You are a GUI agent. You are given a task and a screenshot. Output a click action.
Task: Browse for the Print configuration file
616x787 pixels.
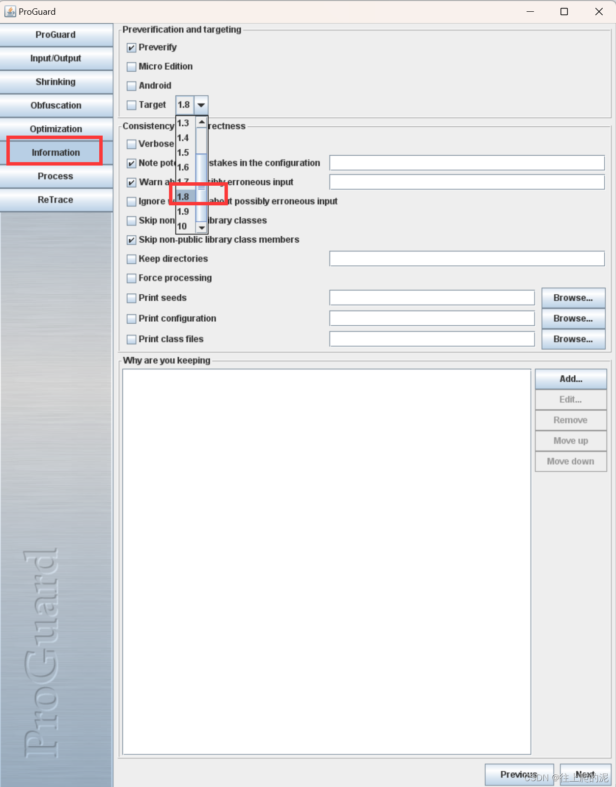pos(573,319)
